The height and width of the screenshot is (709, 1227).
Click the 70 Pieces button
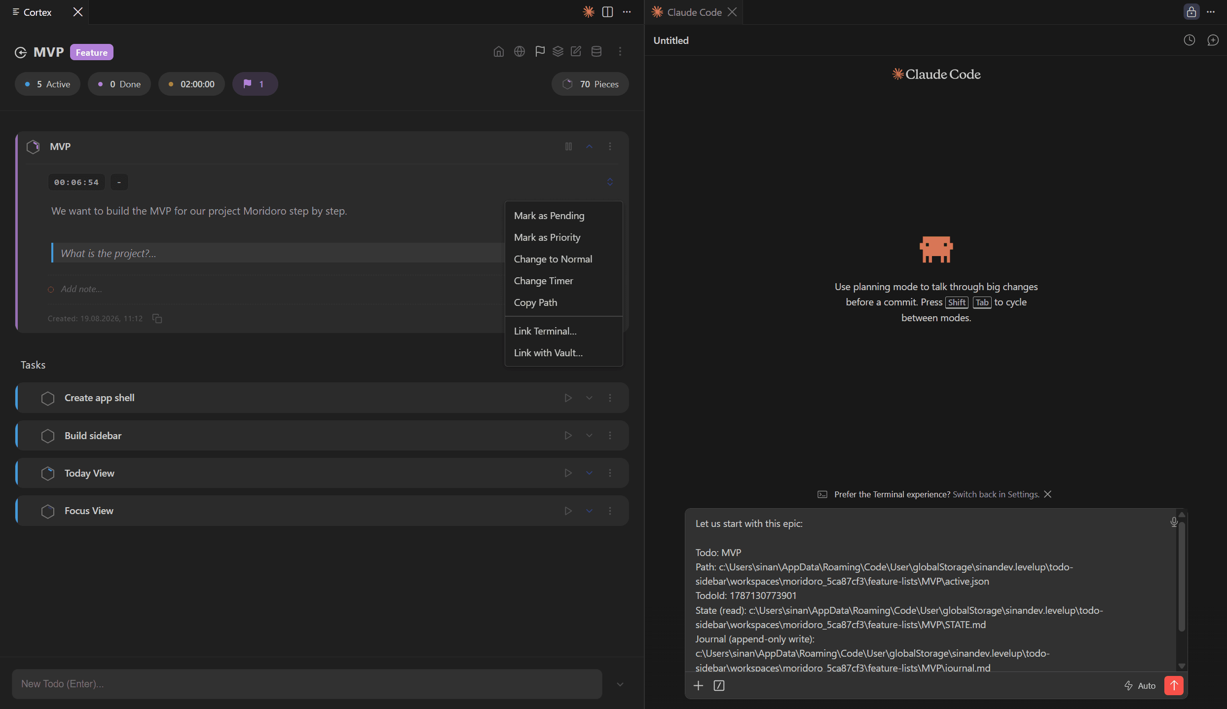pyautogui.click(x=590, y=84)
